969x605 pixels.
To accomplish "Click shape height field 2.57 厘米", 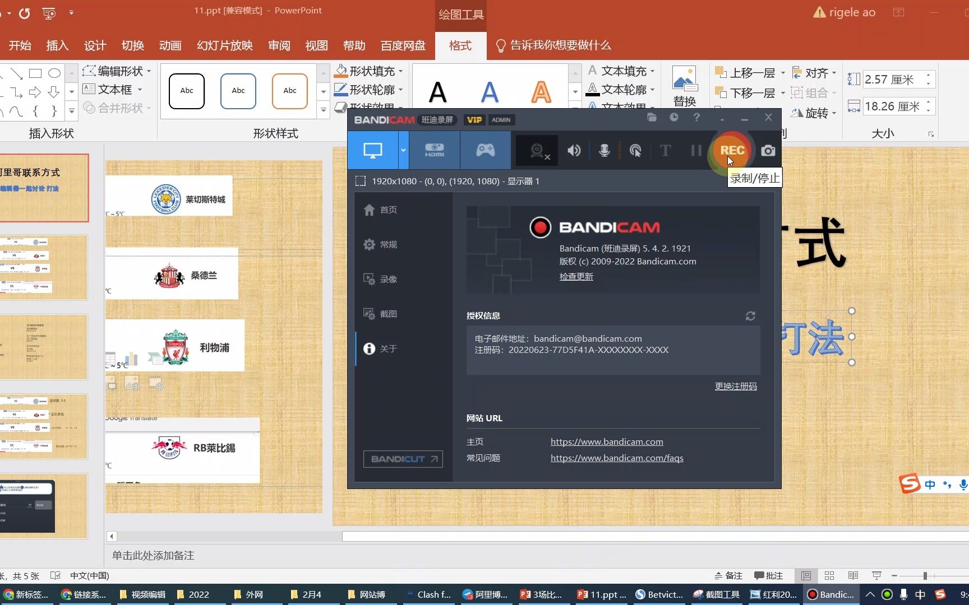I will [x=894, y=80].
